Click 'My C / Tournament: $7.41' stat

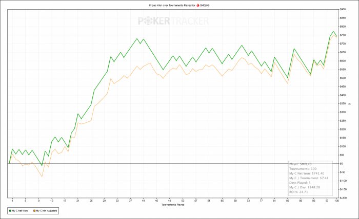click(x=309, y=178)
